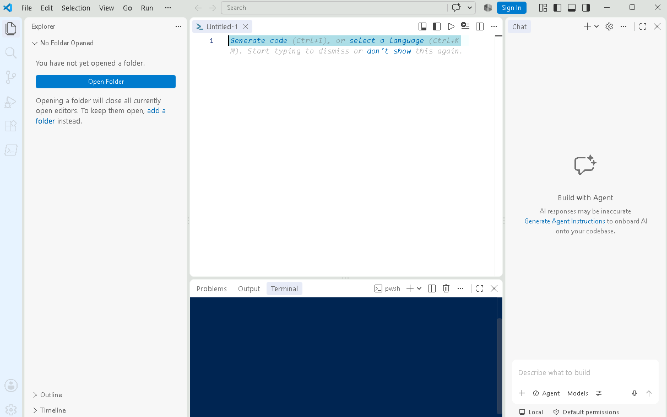Screen dimensions: 667x417
Task: Open editor More Actions ellipsis
Action: pos(494,26)
